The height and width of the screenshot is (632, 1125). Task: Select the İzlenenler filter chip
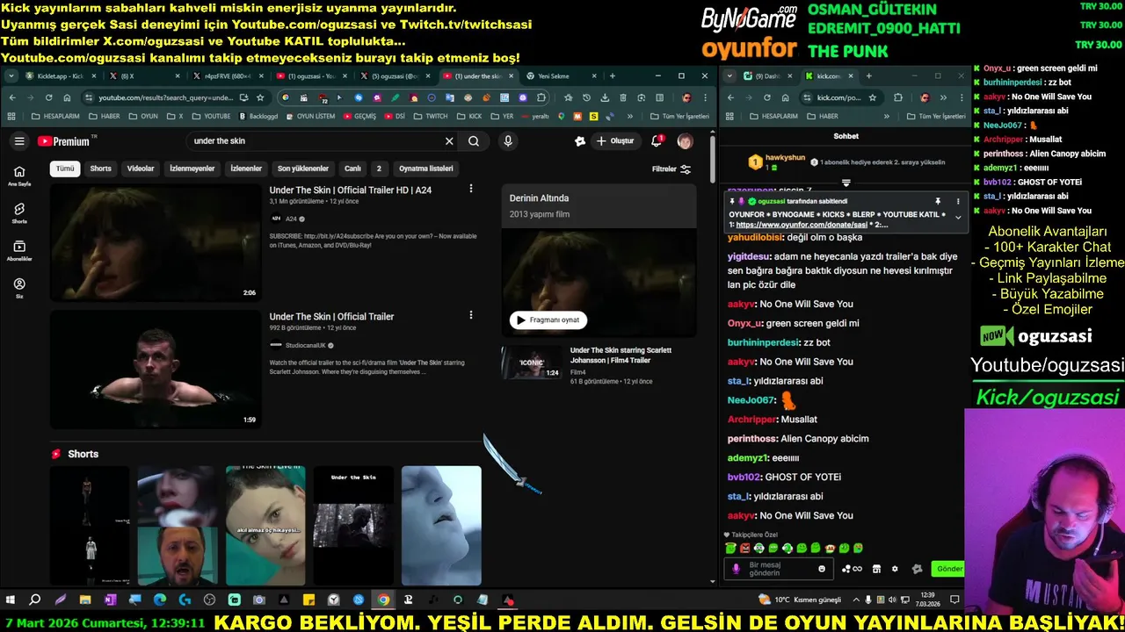246,169
